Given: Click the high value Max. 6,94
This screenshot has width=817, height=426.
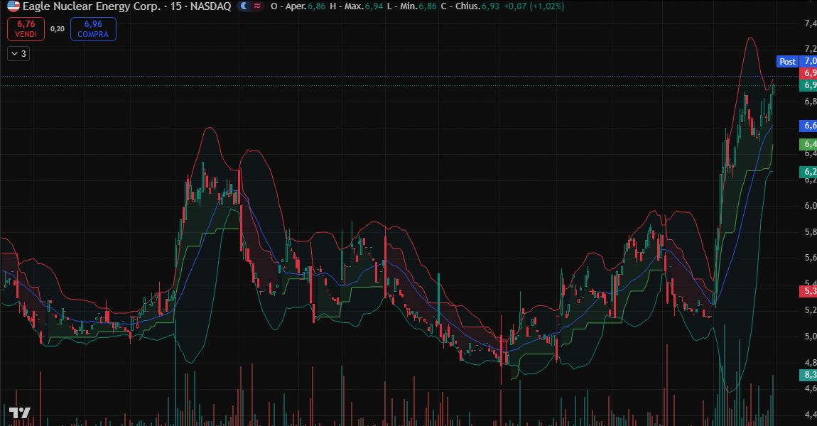Looking at the screenshot, I should point(357,6).
